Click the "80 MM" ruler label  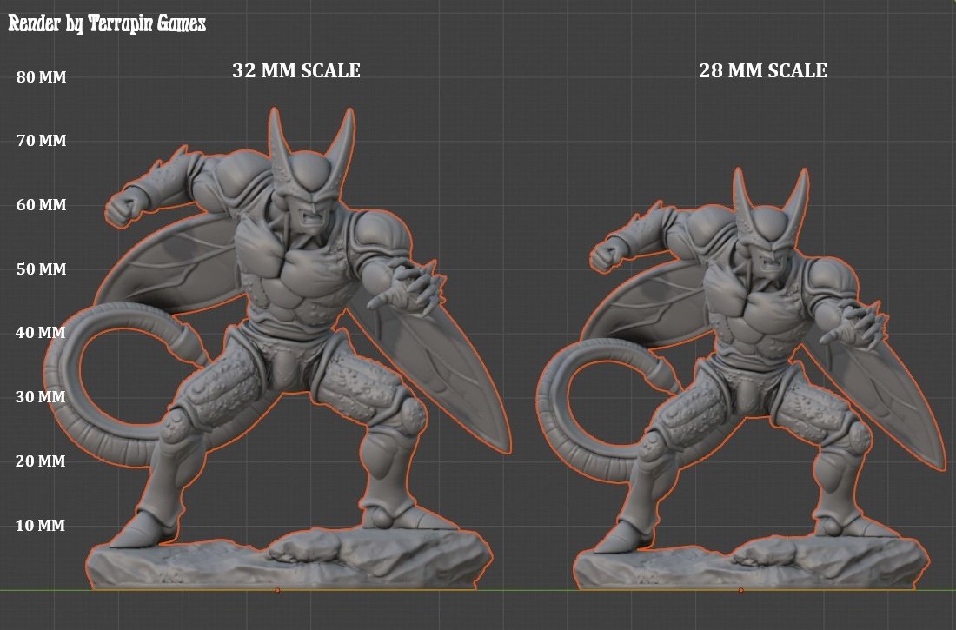click(x=42, y=76)
